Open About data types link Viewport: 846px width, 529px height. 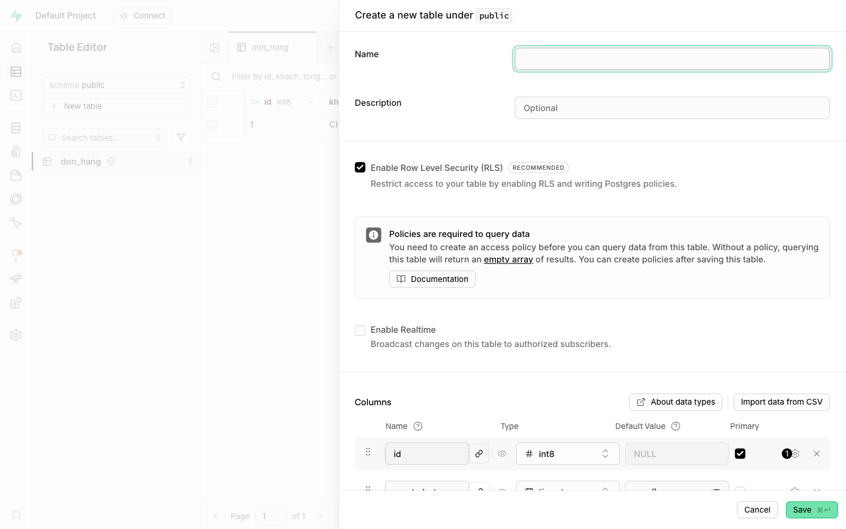click(676, 402)
